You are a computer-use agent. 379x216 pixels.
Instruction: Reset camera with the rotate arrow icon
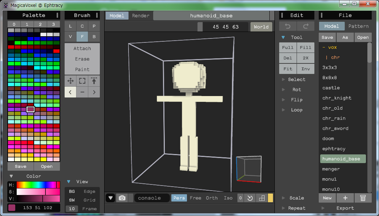[x=250, y=198]
